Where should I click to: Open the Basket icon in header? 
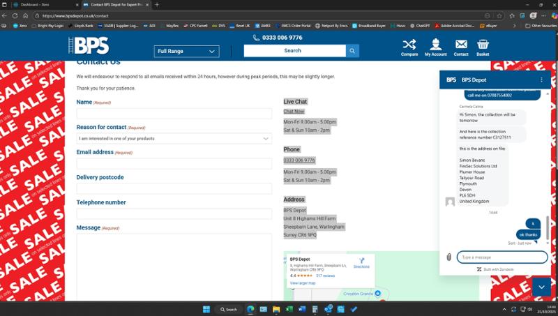coord(483,45)
